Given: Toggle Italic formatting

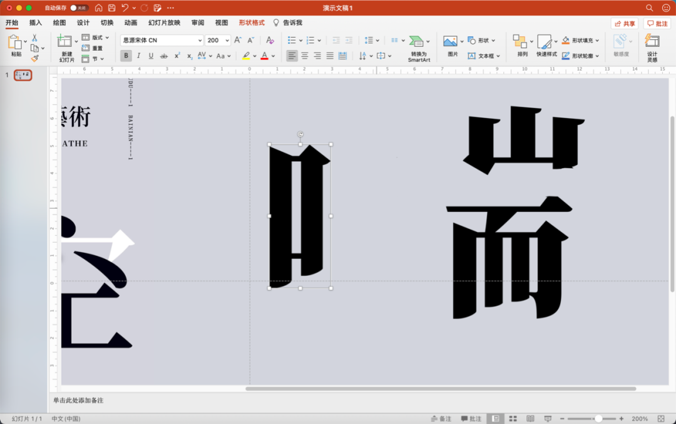Looking at the screenshot, I should [138, 56].
